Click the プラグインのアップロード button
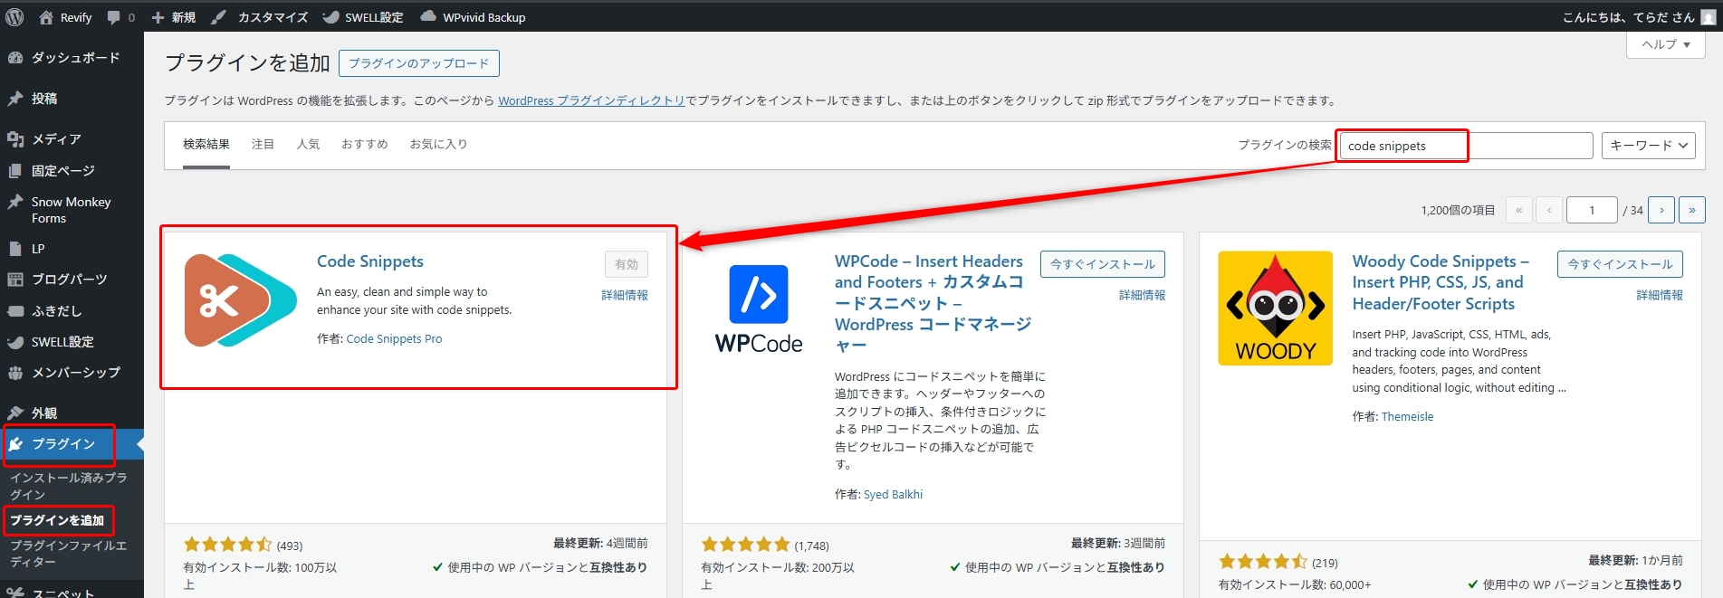Screen dimensions: 1723x598 418,63
